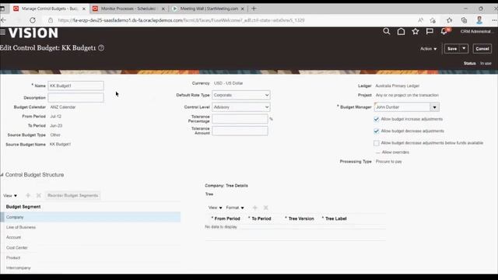The height and width of the screenshot is (280, 498).
Task: Toggle Allow budget increase adjustments checkbox
Action: pyautogui.click(x=377, y=119)
